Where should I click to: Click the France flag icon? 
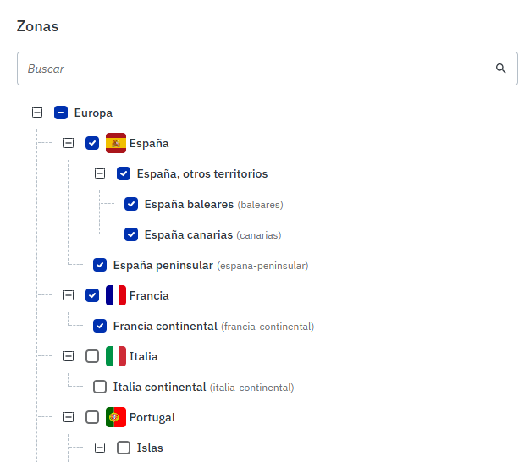116,295
